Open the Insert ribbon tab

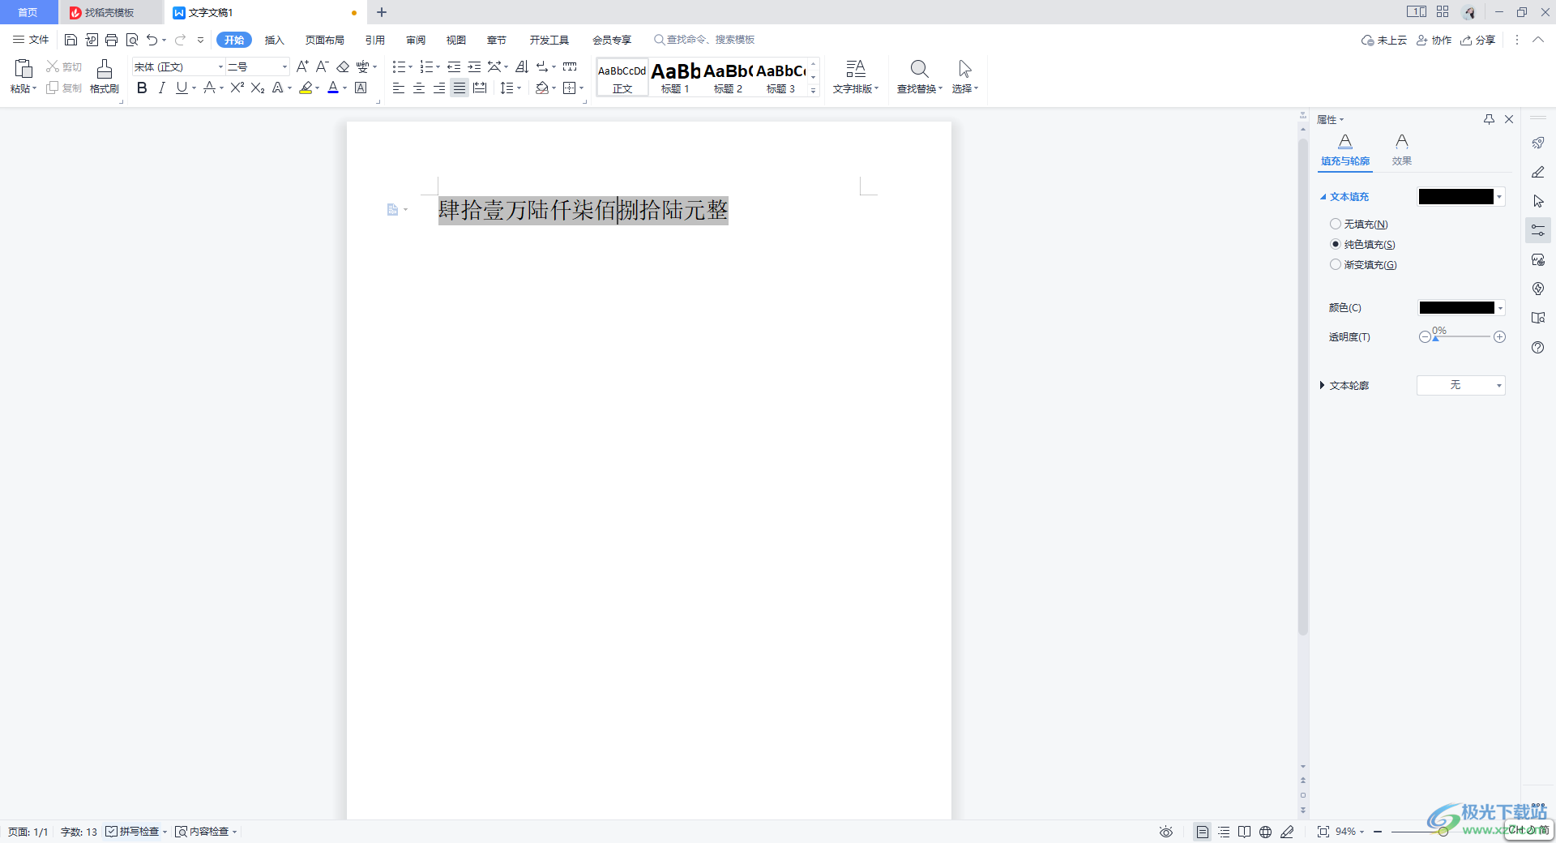275,40
